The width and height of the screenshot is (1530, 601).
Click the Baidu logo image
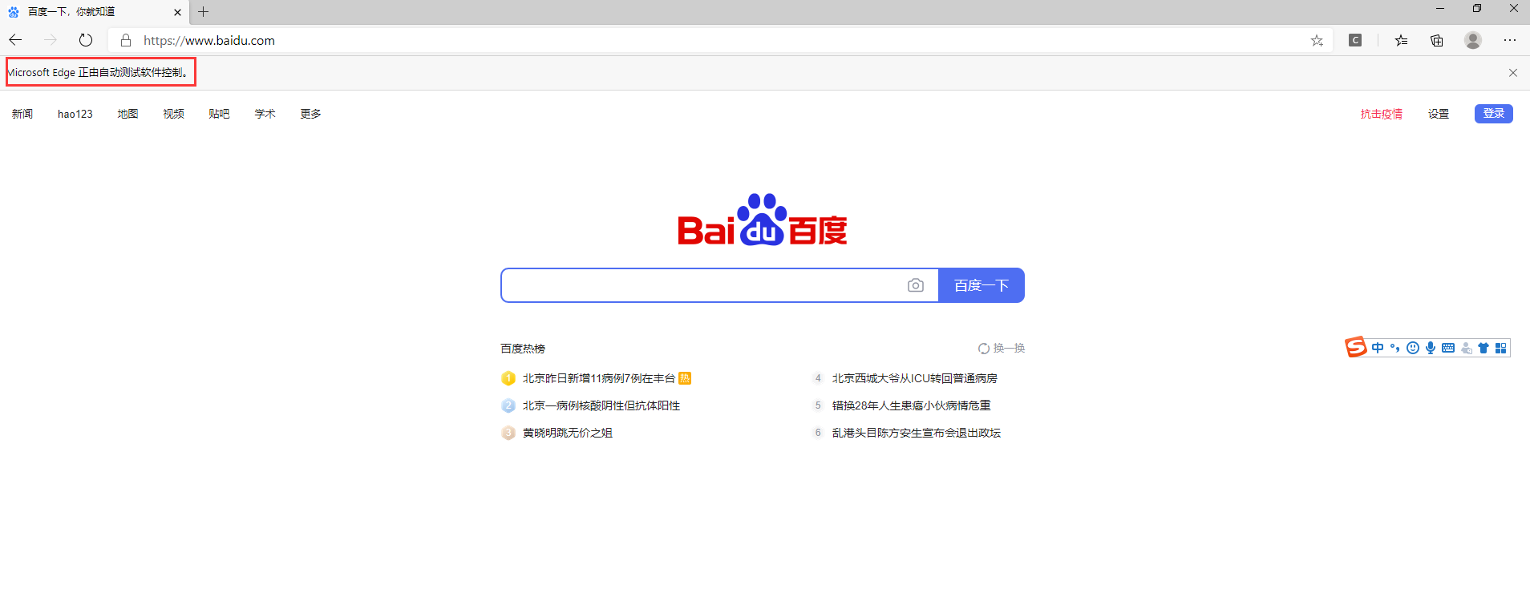pos(763,220)
